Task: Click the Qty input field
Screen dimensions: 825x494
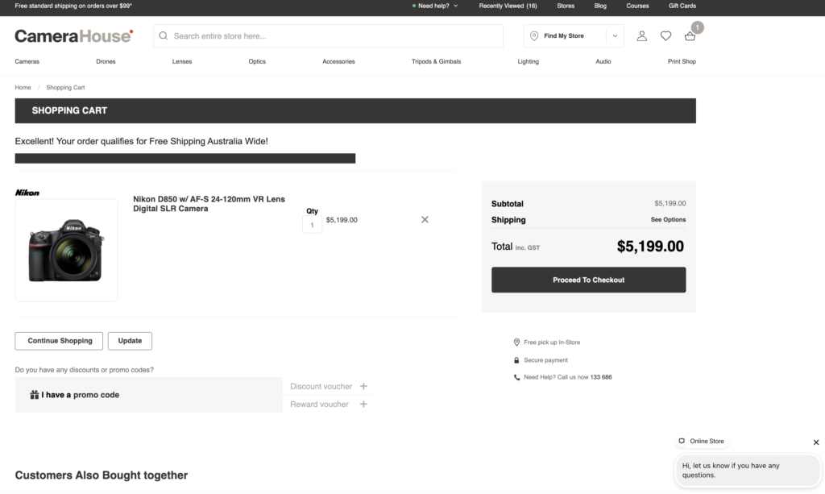Action: (312, 225)
